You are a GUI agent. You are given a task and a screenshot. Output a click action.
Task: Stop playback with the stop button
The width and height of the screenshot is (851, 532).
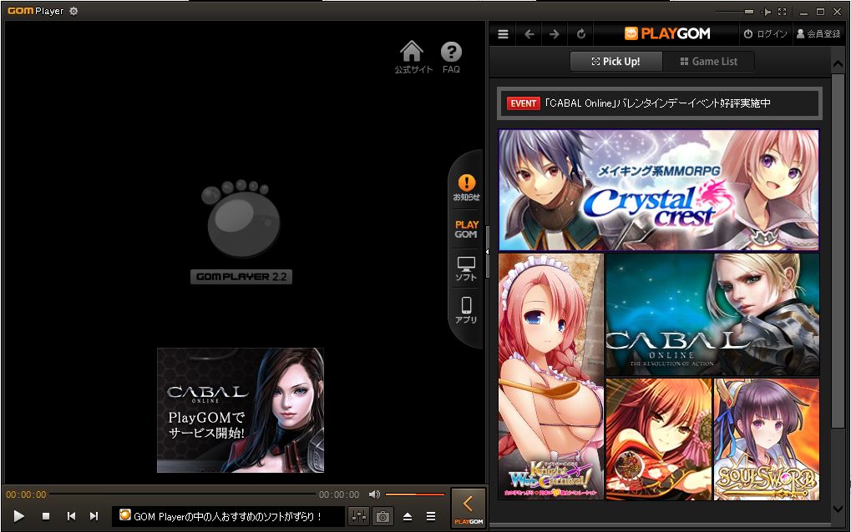[x=46, y=516]
